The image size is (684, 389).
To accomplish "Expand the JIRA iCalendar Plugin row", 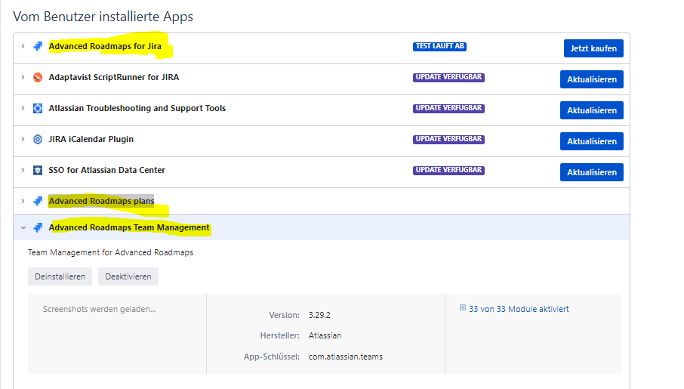I will tap(23, 139).
